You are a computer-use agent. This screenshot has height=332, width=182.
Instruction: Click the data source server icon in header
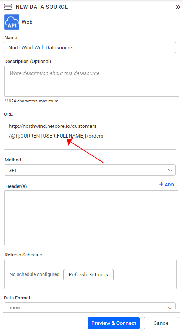[8, 7]
